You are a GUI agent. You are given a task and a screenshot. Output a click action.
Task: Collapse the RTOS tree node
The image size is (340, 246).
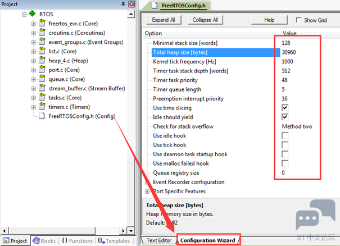24,14
